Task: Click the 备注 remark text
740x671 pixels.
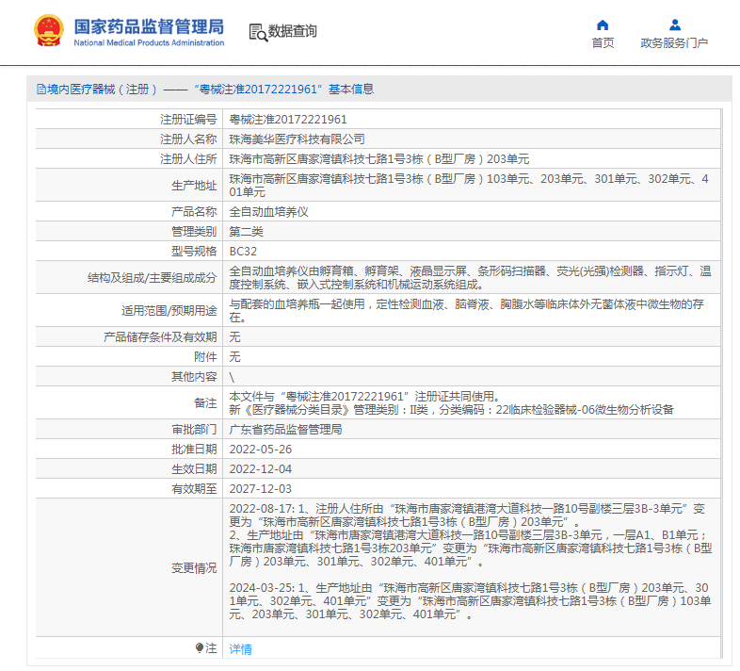Action: coord(451,402)
